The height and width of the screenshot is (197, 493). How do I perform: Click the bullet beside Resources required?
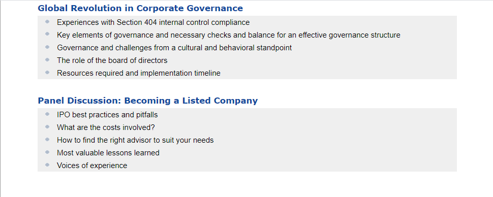(x=47, y=72)
